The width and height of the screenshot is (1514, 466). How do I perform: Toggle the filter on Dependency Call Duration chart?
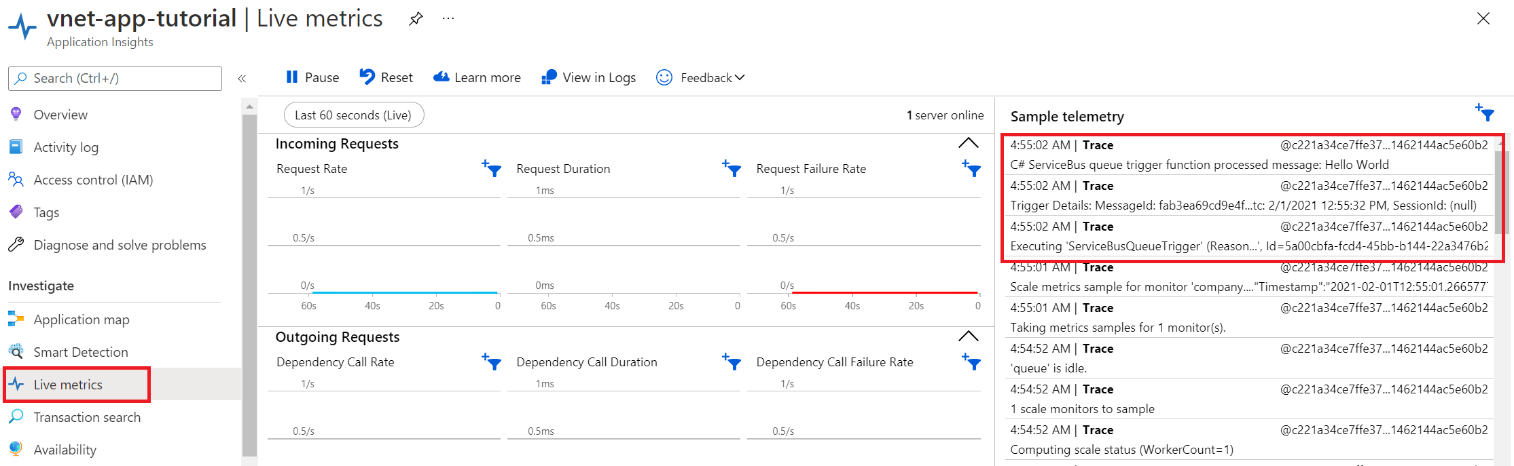pyautogui.click(x=731, y=362)
